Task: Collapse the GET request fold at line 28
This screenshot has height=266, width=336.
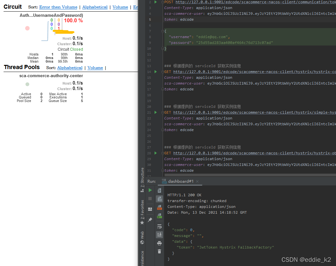Action: click(163, 153)
